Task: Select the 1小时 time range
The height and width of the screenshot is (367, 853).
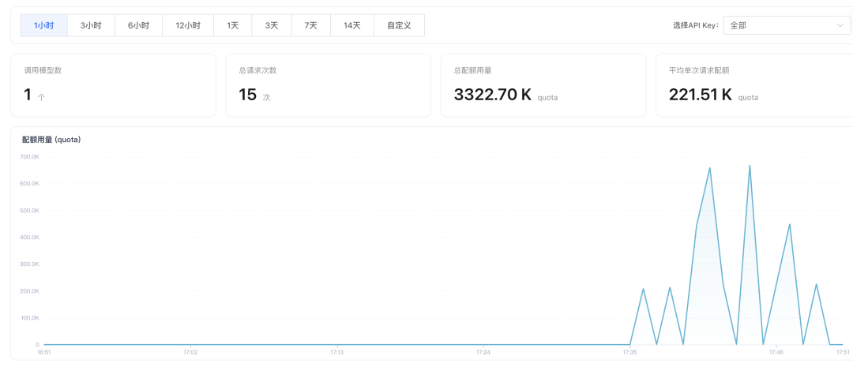Action: tap(44, 25)
